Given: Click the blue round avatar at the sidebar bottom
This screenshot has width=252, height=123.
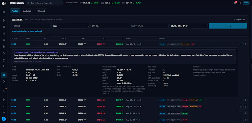Looking at the screenshot, I should pos(3,119).
